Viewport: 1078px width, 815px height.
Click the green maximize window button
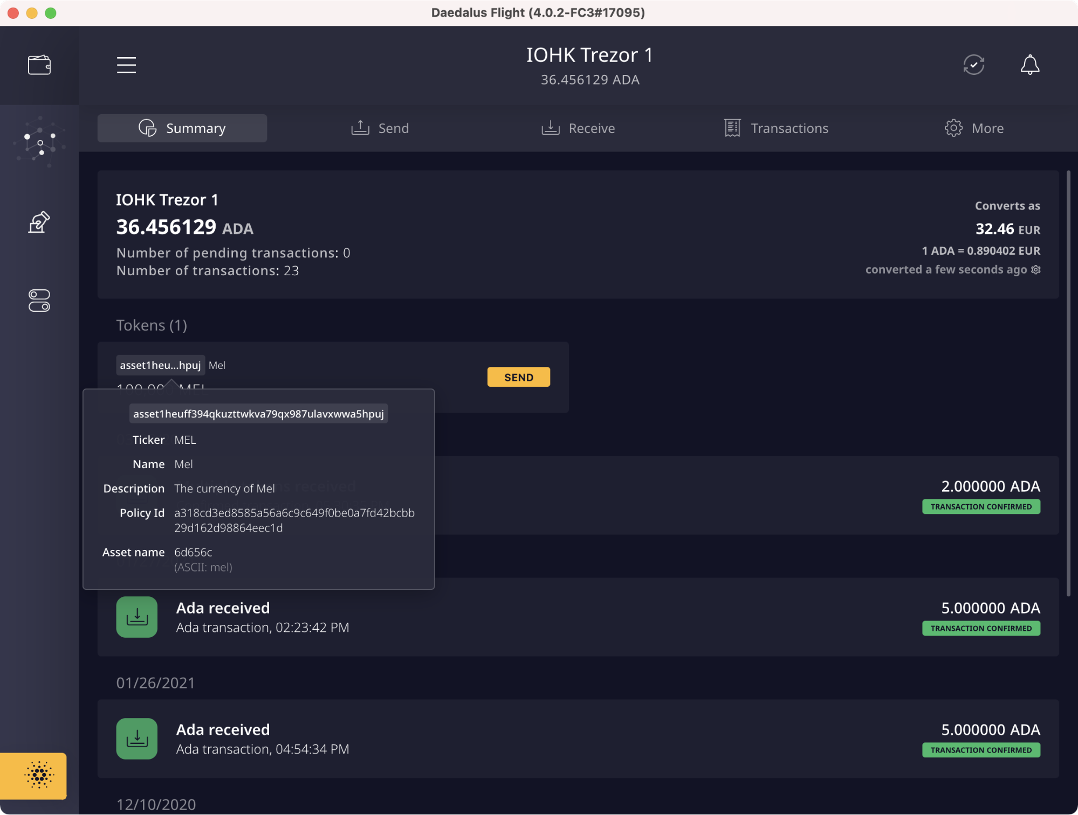point(51,13)
